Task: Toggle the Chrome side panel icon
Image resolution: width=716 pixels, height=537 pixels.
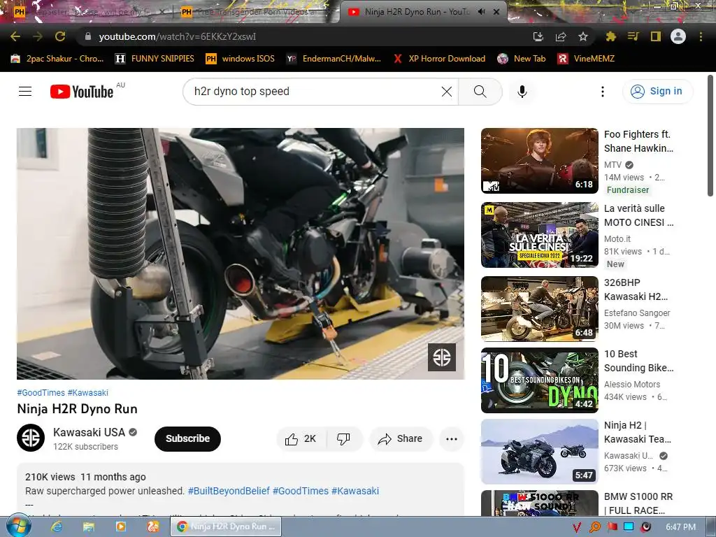Action: [656, 36]
